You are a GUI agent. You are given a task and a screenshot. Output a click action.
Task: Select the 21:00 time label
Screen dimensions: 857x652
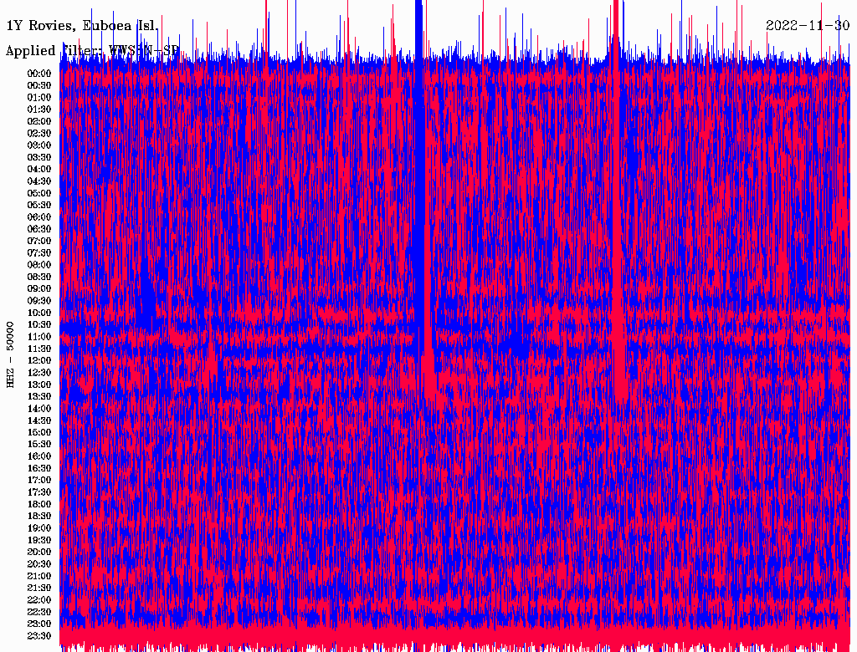coord(39,576)
